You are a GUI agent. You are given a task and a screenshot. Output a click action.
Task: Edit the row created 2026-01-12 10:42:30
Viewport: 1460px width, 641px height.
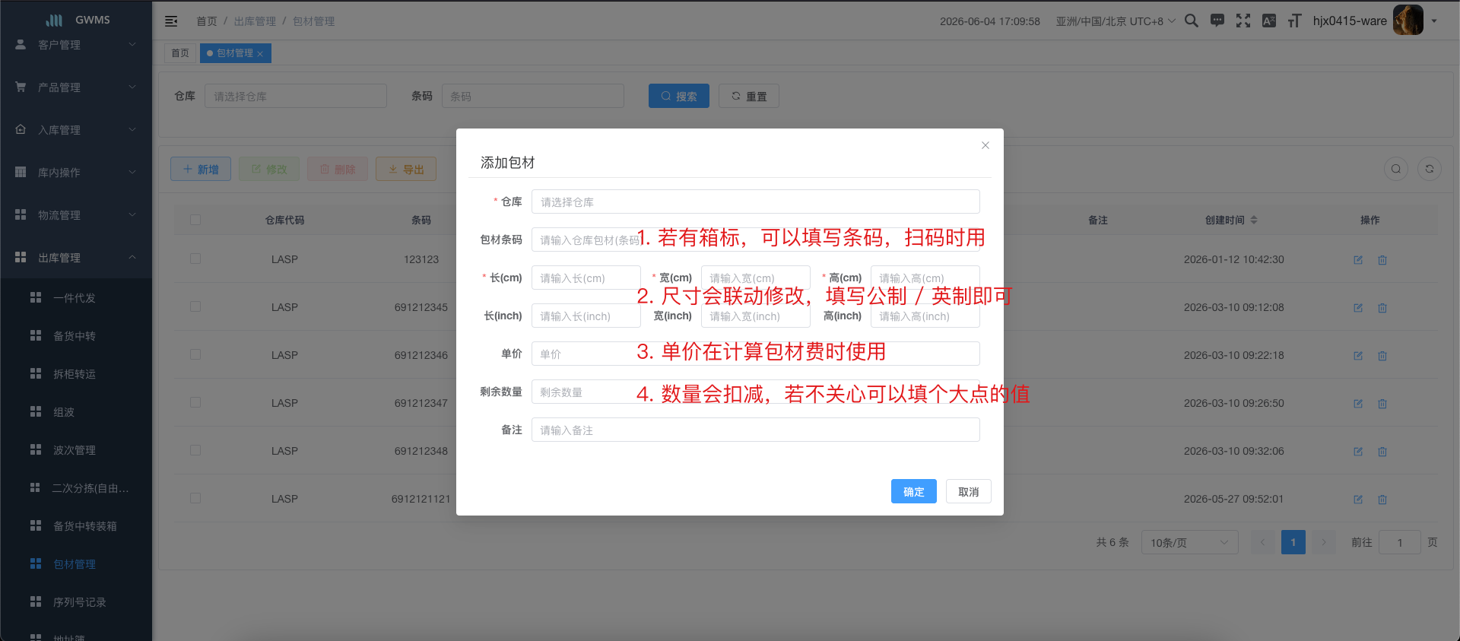coord(1358,260)
